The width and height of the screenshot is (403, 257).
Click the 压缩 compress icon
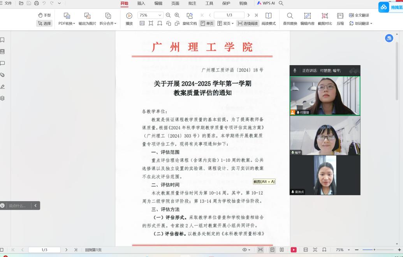[340, 16]
